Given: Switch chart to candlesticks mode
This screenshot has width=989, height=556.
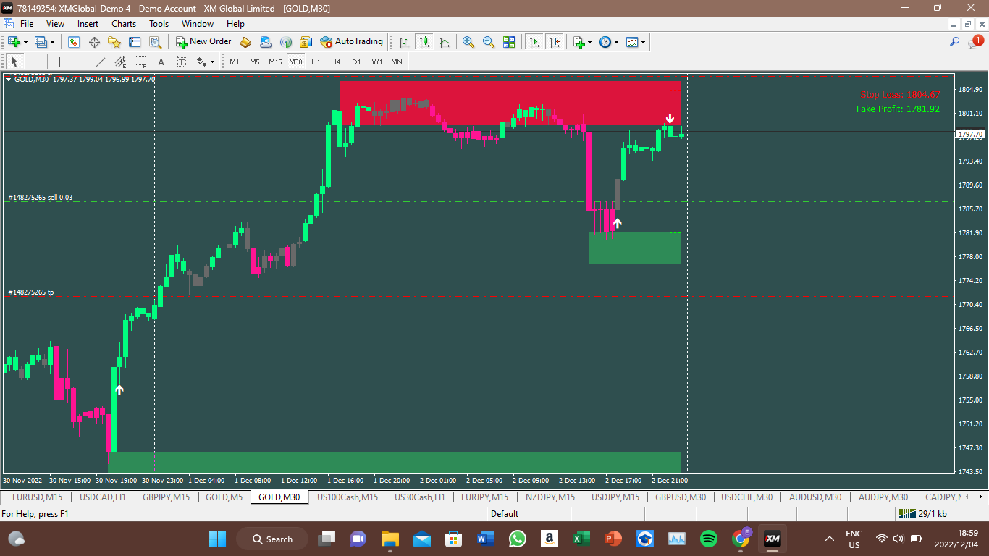Looking at the screenshot, I should 424,42.
